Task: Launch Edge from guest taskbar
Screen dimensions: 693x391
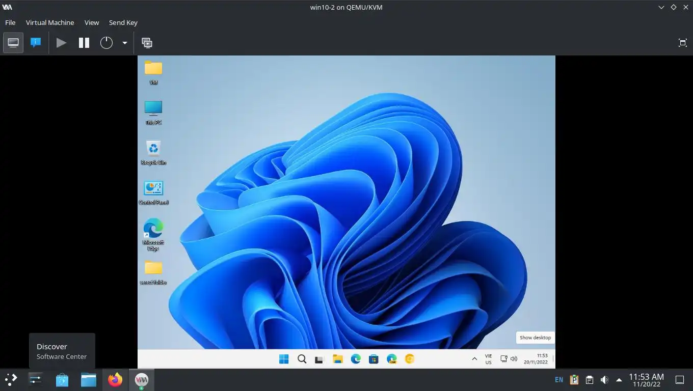Action: pos(356,359)
